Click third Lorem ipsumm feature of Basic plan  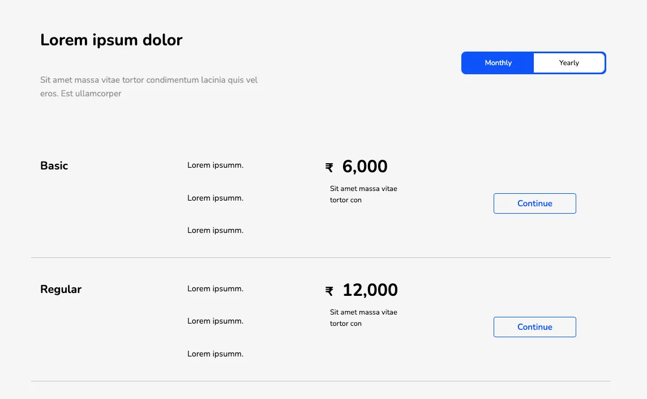click(215, 230)
